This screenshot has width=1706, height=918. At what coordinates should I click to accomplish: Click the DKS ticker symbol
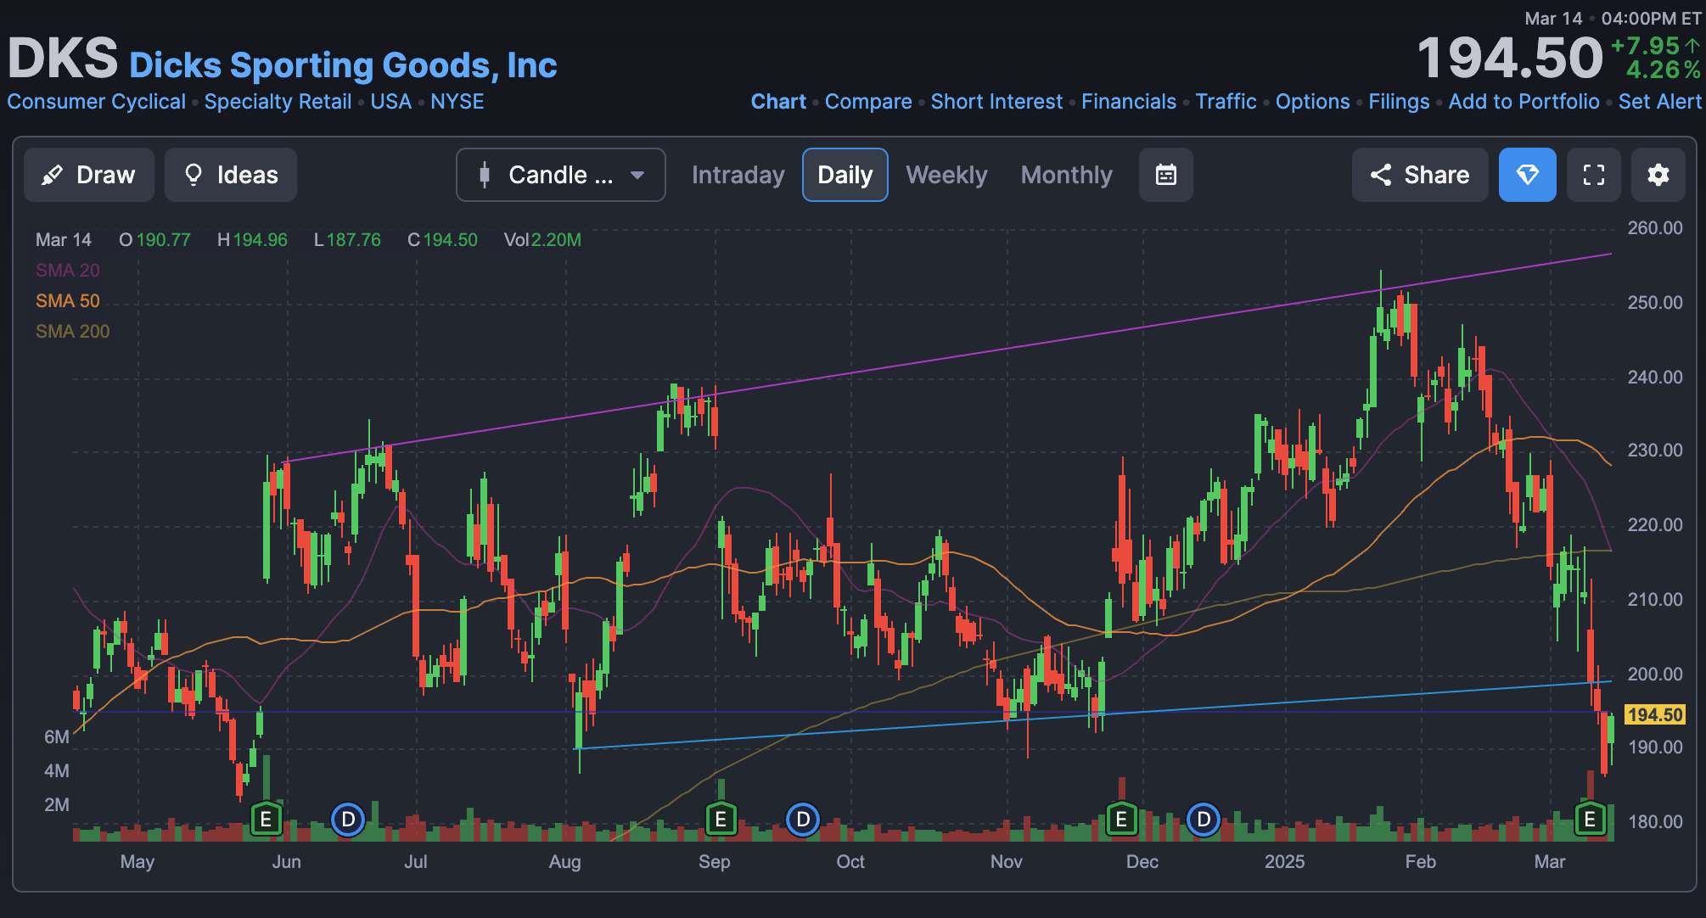point(63,59)
